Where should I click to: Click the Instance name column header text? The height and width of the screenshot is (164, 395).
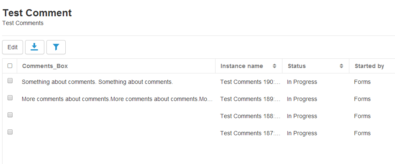coord(241,66)
